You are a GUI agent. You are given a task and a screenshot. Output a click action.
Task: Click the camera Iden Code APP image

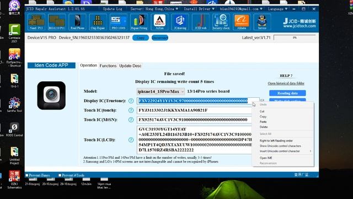tap(51, 96)
